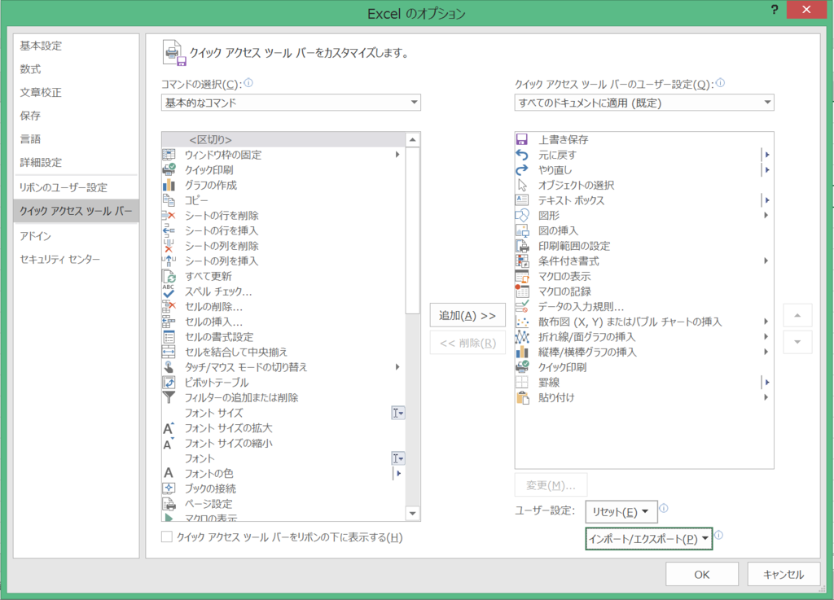Select フォント サイズの拡大 command
The width and height of the screenshot is (834, 600).
tap(283, 427)
